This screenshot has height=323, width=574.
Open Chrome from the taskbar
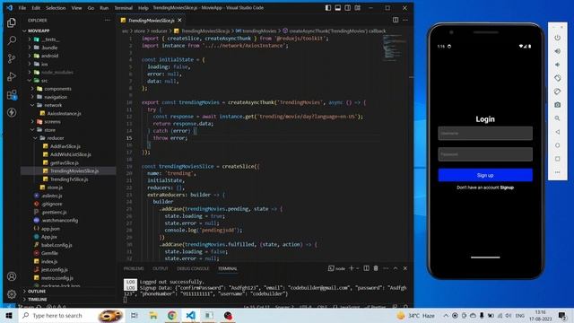pyautogui.click(x=171, y=315)
